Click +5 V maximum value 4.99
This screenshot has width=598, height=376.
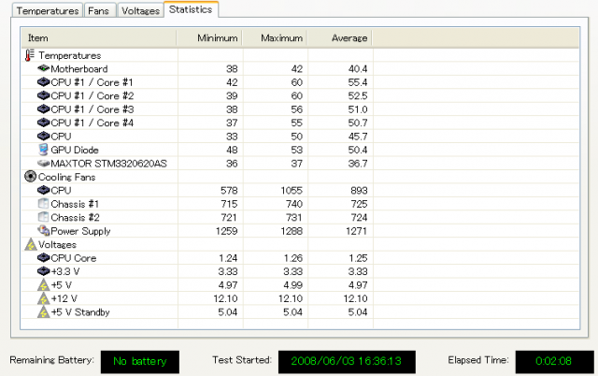click(292, 285)
